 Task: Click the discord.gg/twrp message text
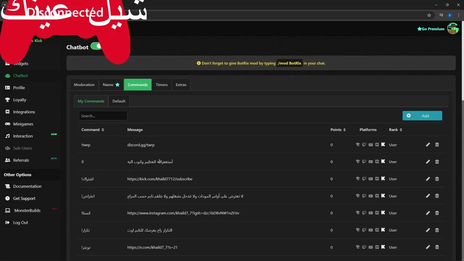coord(141,145)
